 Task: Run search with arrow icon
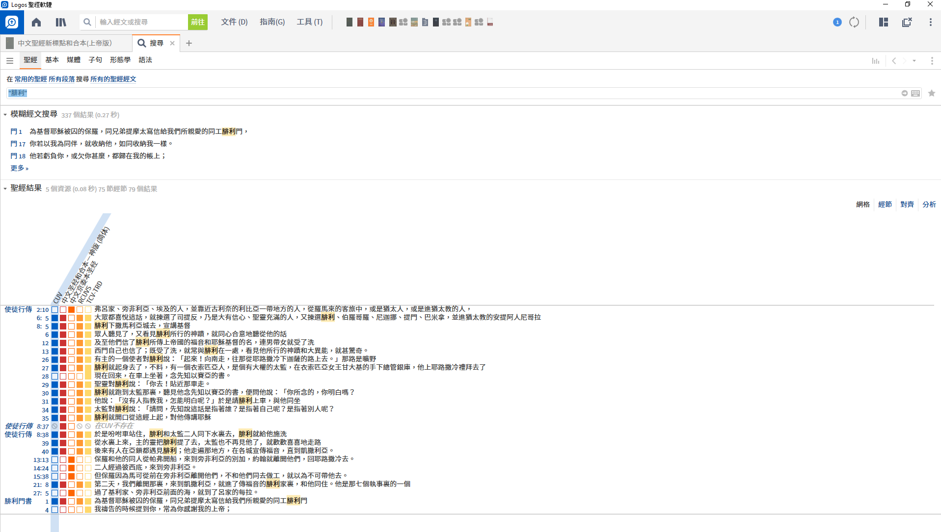[904, 93]
